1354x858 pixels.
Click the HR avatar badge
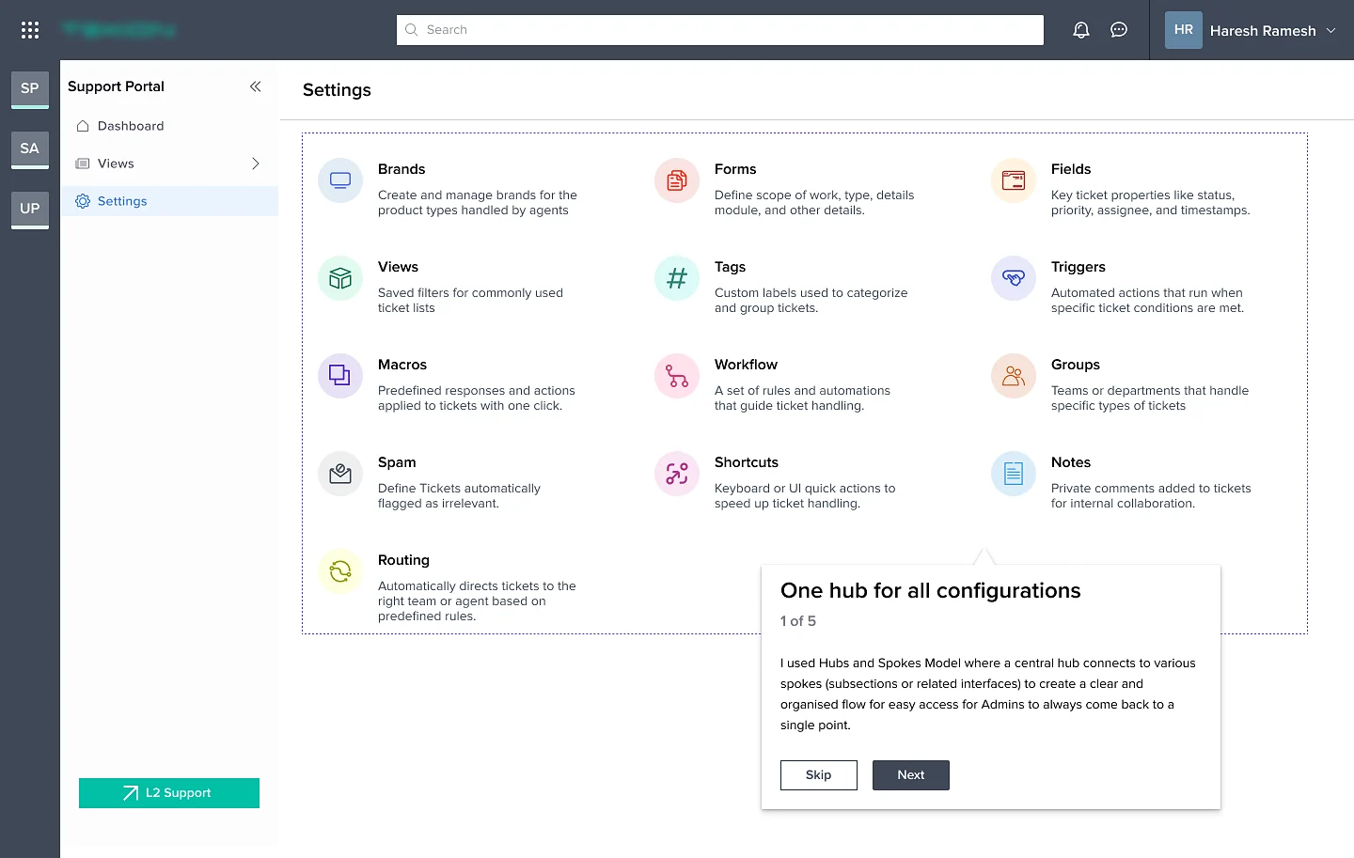click(1184, 30)
